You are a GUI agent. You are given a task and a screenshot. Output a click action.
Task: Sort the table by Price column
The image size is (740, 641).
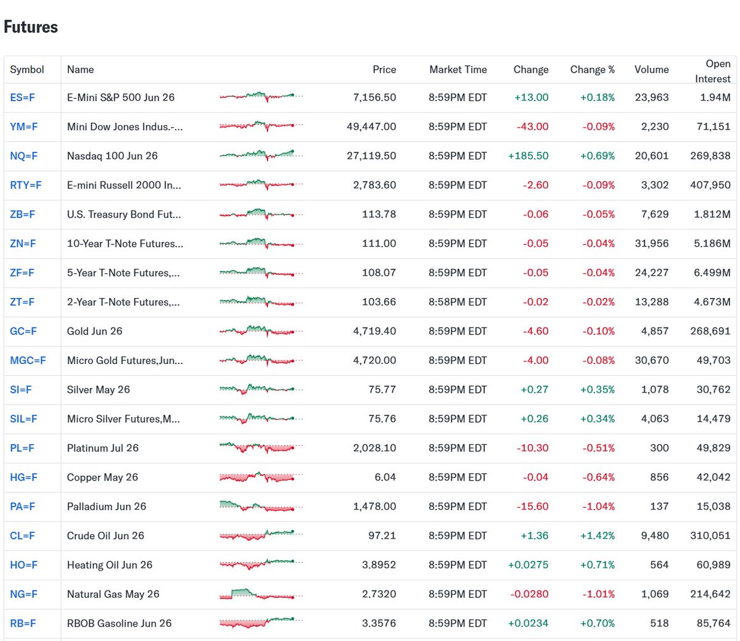[384, 69]
